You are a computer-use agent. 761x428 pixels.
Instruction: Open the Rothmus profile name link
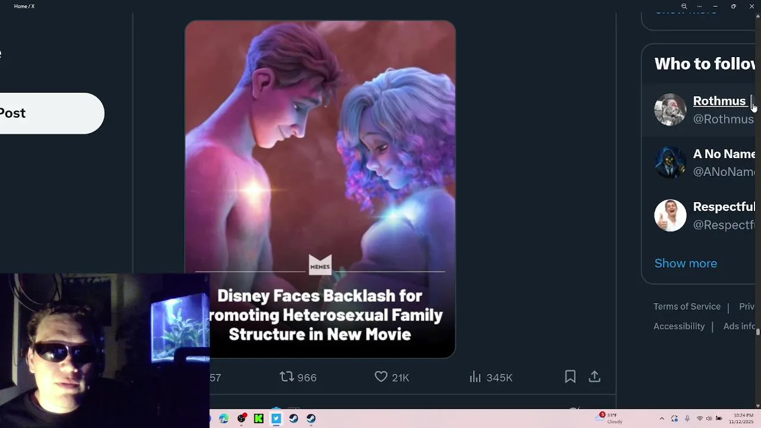click(x=719, y=101)
